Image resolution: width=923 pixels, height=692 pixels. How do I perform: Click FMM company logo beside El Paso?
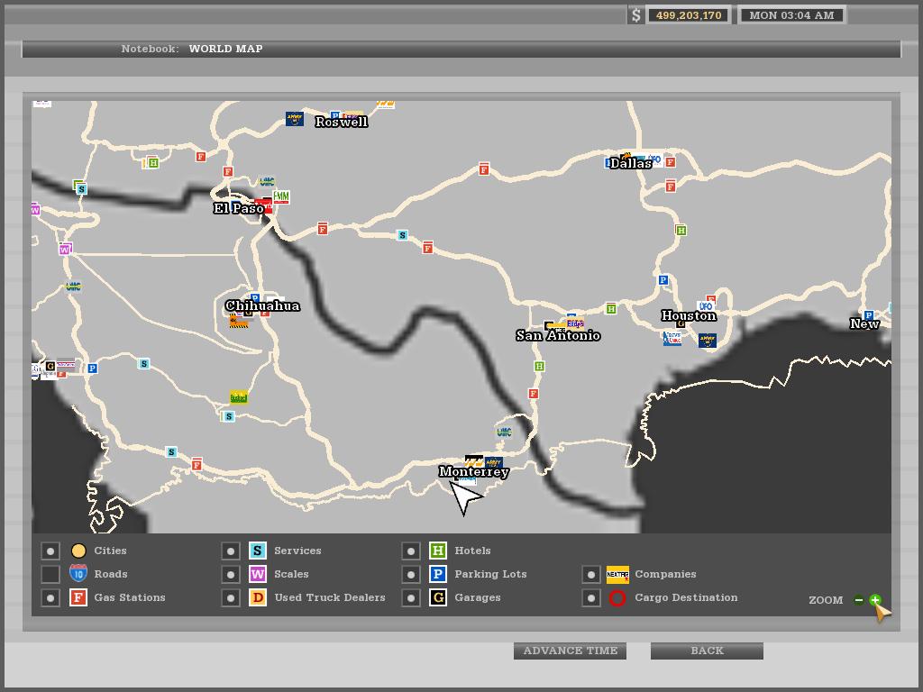281,196
